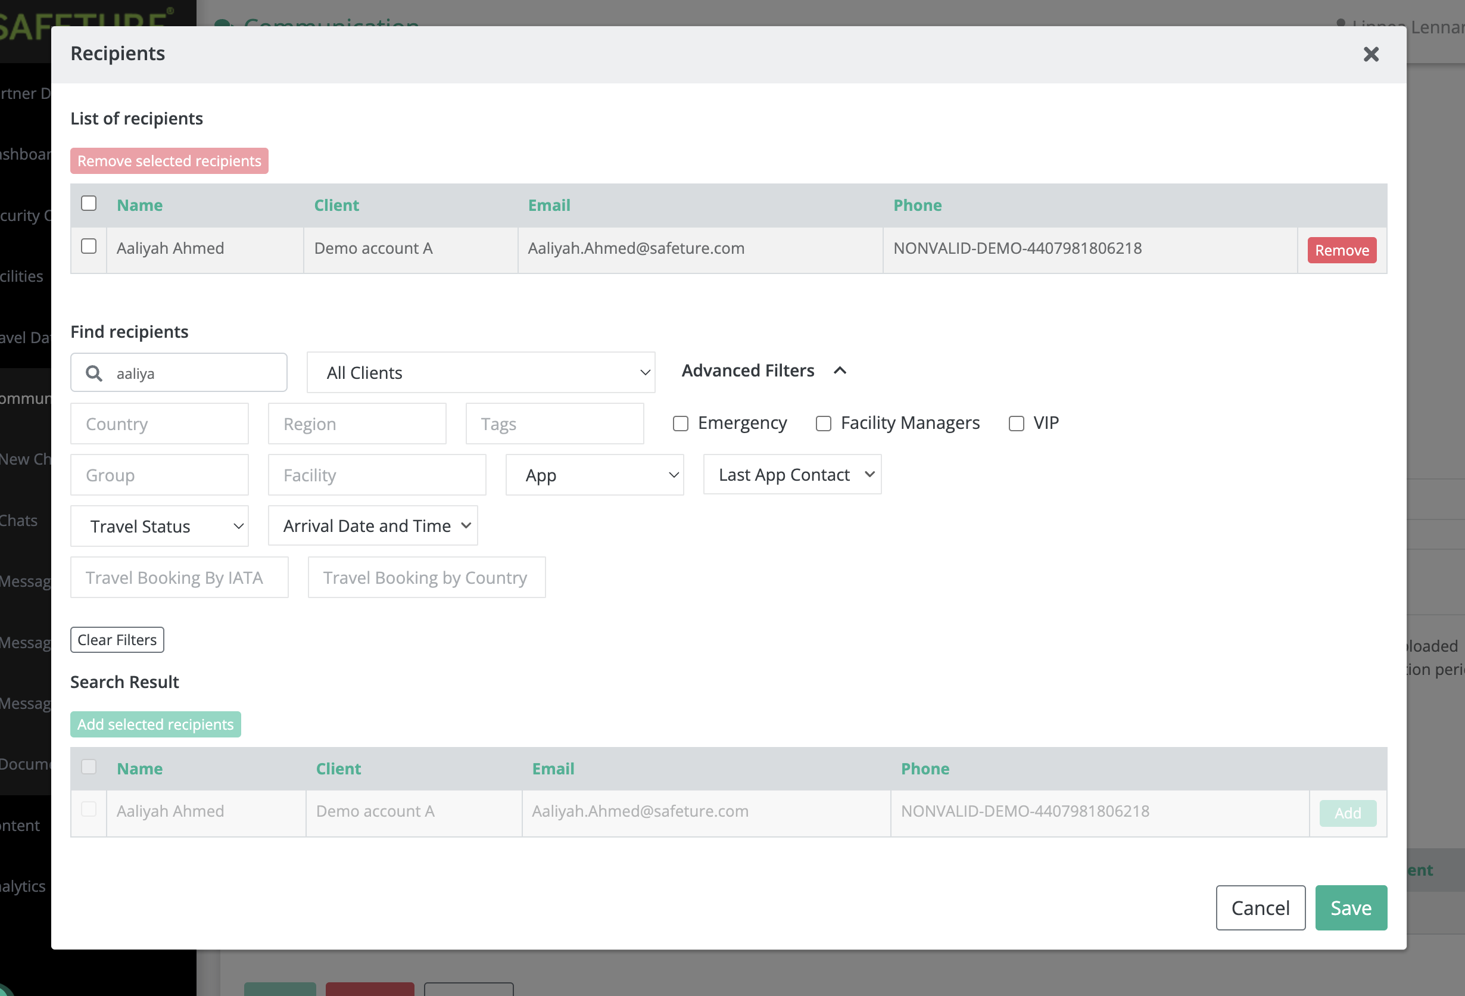Sort recipients list by Email column

click(548, 206)
